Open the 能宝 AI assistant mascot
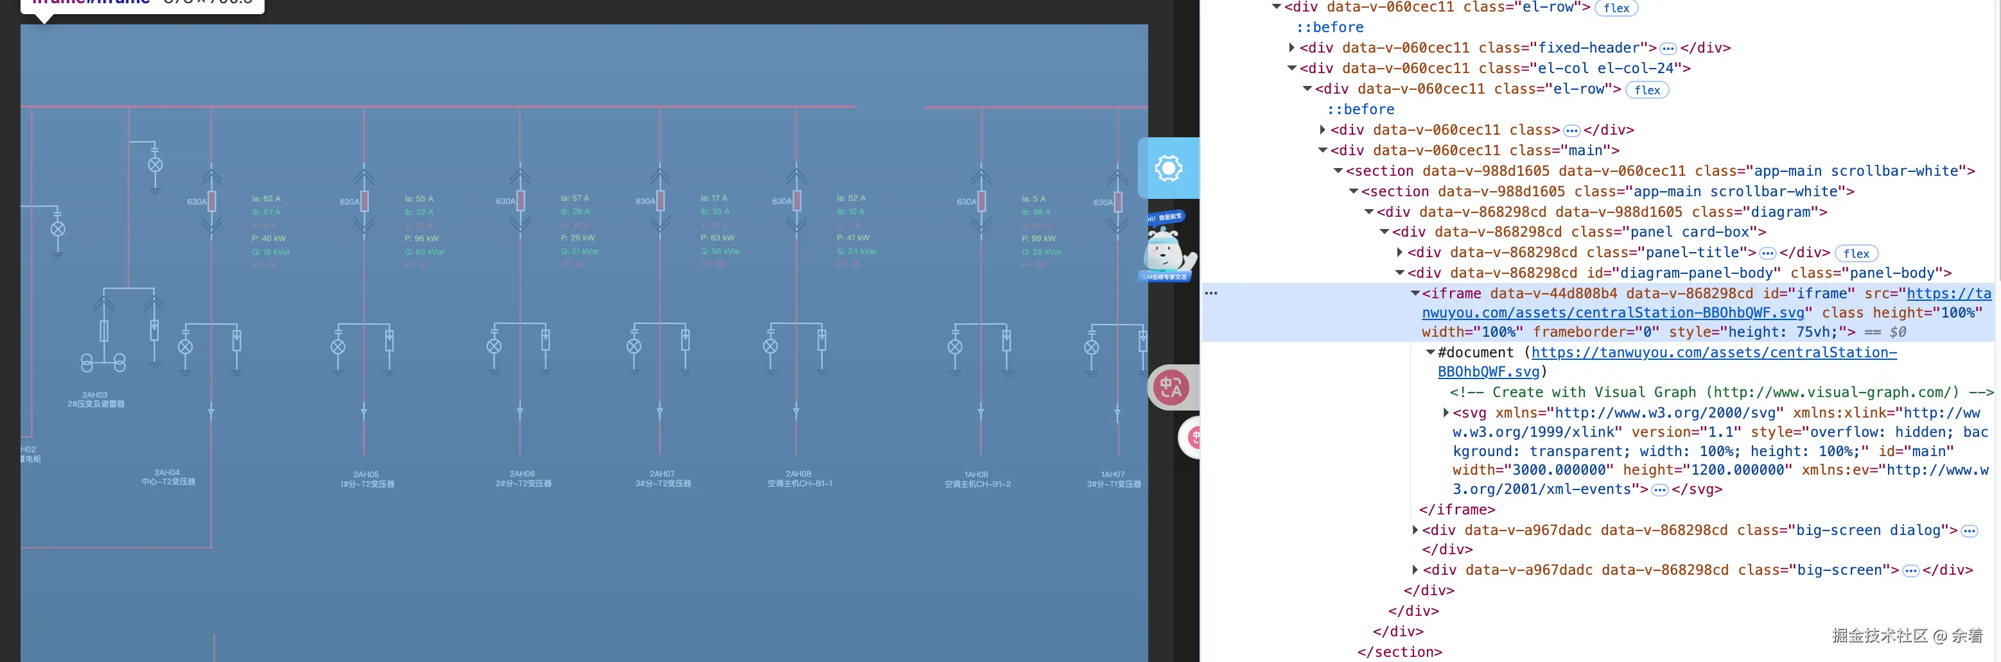Viewport: 2001px width, 662px height. tap(1166, 248)
